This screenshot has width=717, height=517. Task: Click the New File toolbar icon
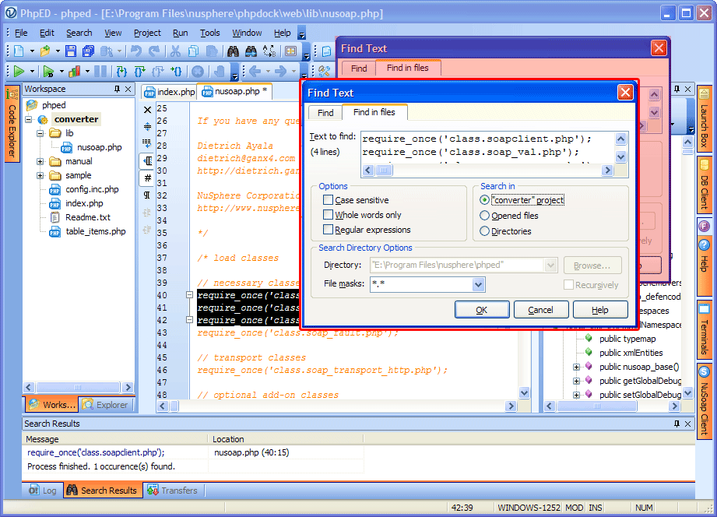[x=19, y=51]
